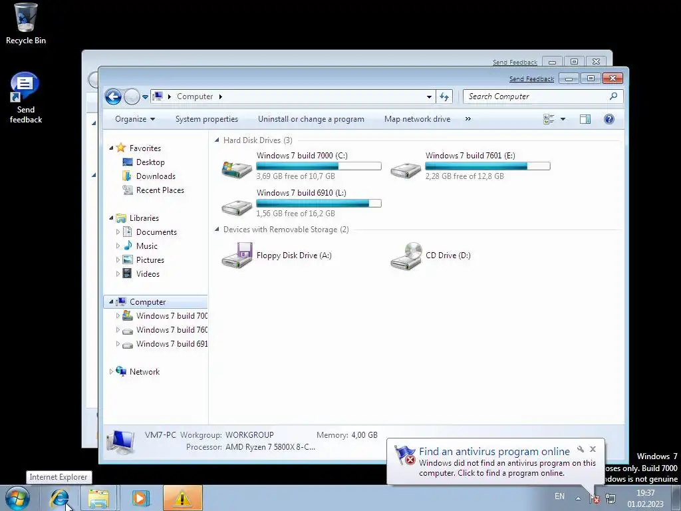The image size is (681, 511).
Task: Select the Pictures library
Action: [x=150, y=260]
